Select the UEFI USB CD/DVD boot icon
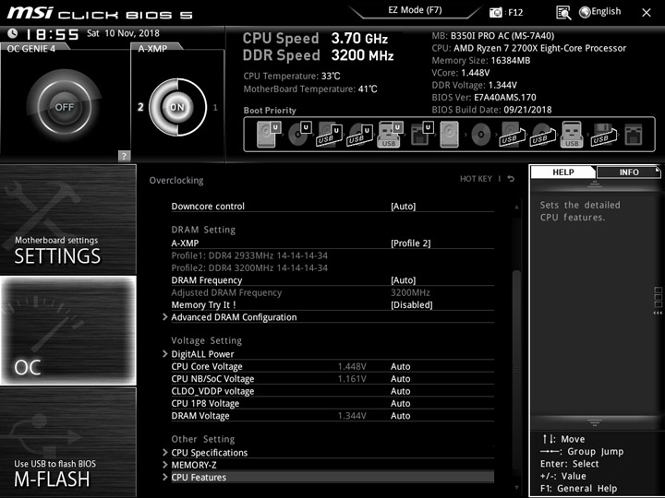The width and height of the screenshot is (665, 498). click(359, 135)
